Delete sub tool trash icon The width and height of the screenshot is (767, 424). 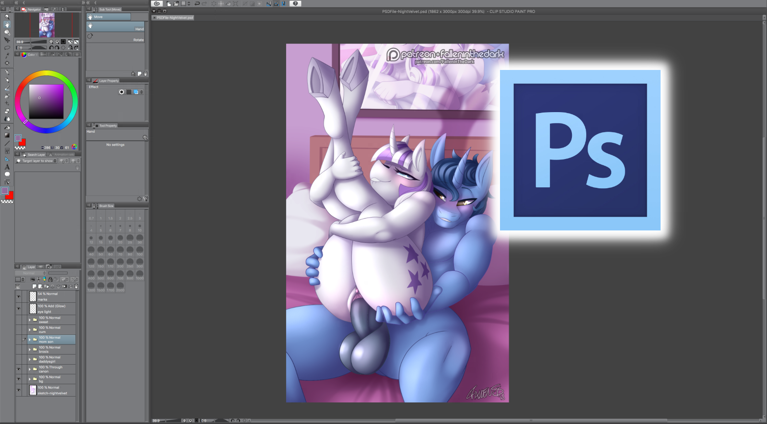(145, 74)
